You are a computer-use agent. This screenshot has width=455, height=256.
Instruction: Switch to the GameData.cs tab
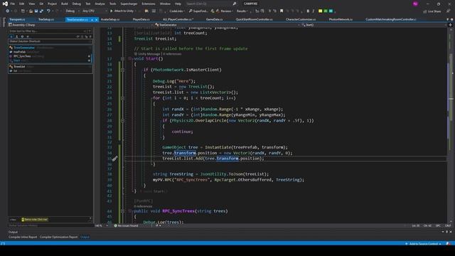click(214, 19)
